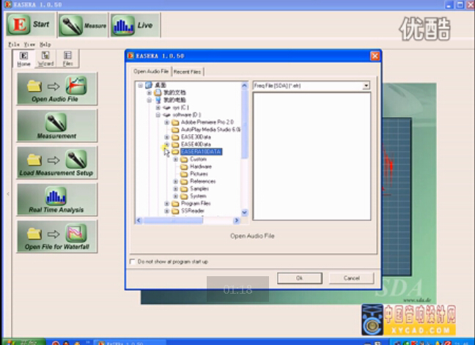Image resolution: width=475 pixels, height=345 pixels.
Task: Expand the Program Files folder node
Action: pos(166,204)
